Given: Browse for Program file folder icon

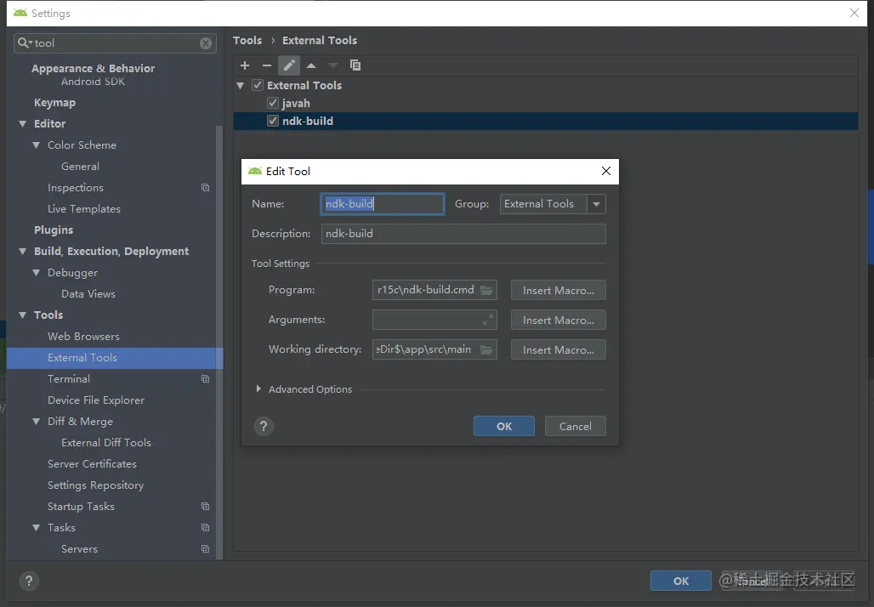Looking at the screenshot, I should [x=486, y=290].
